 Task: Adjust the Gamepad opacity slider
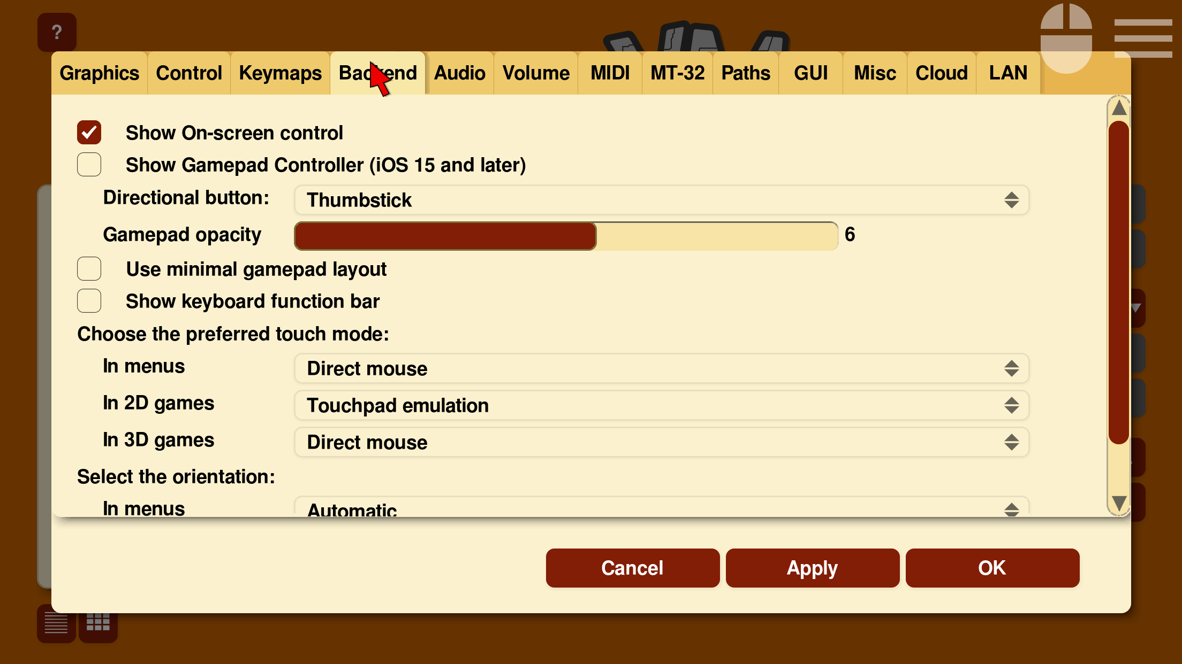(x=566, y=236)
